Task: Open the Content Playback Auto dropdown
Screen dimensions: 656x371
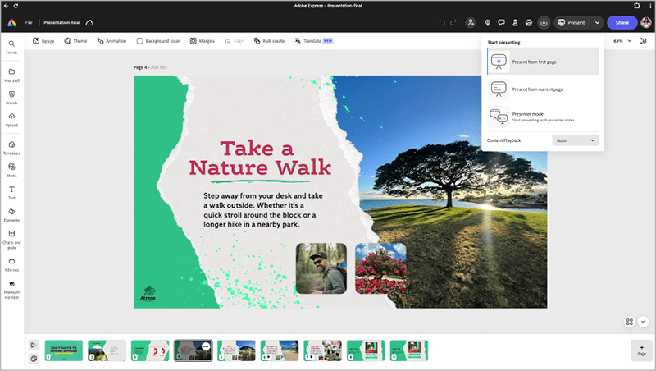Action: pos(576,140)
